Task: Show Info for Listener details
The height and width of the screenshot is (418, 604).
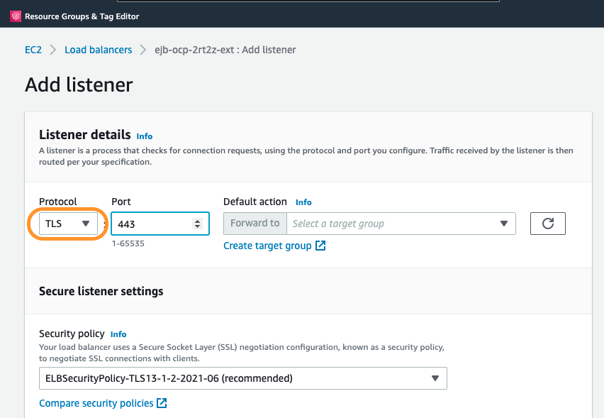Action: (145, 136)
